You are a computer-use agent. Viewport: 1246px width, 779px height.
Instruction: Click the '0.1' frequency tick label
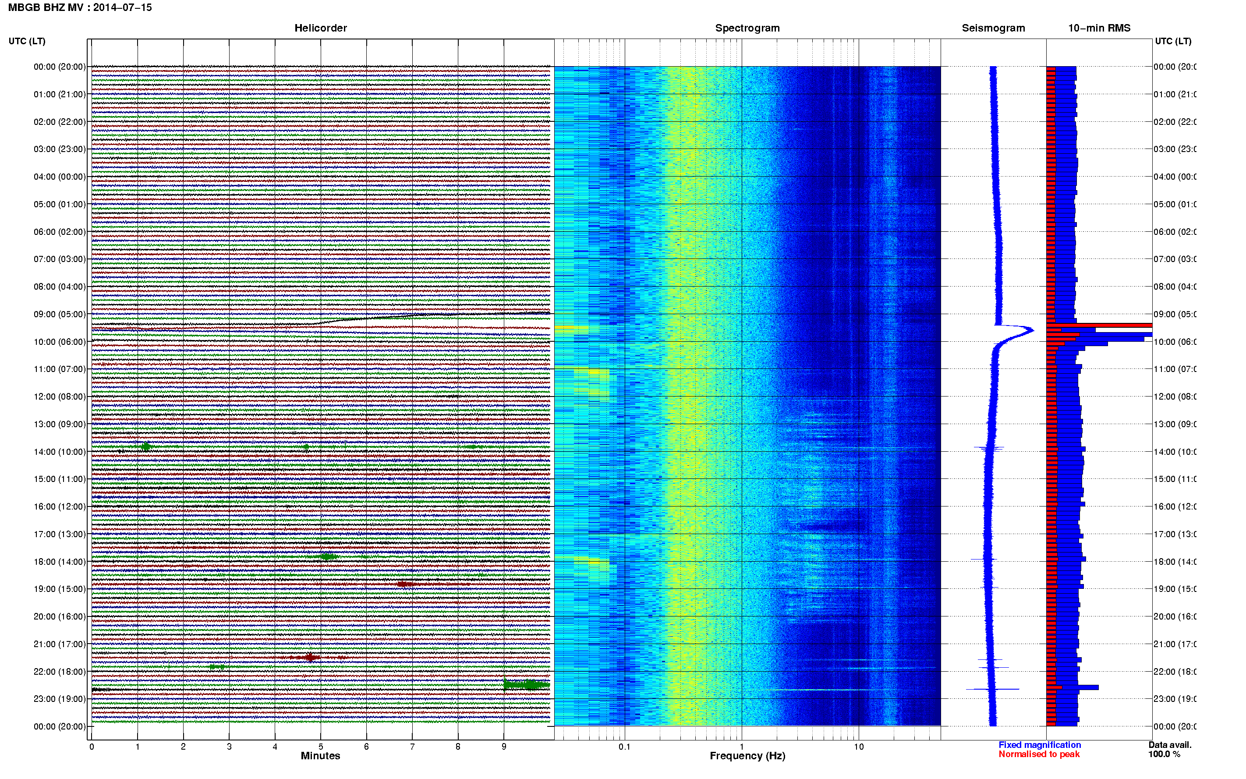624,747
